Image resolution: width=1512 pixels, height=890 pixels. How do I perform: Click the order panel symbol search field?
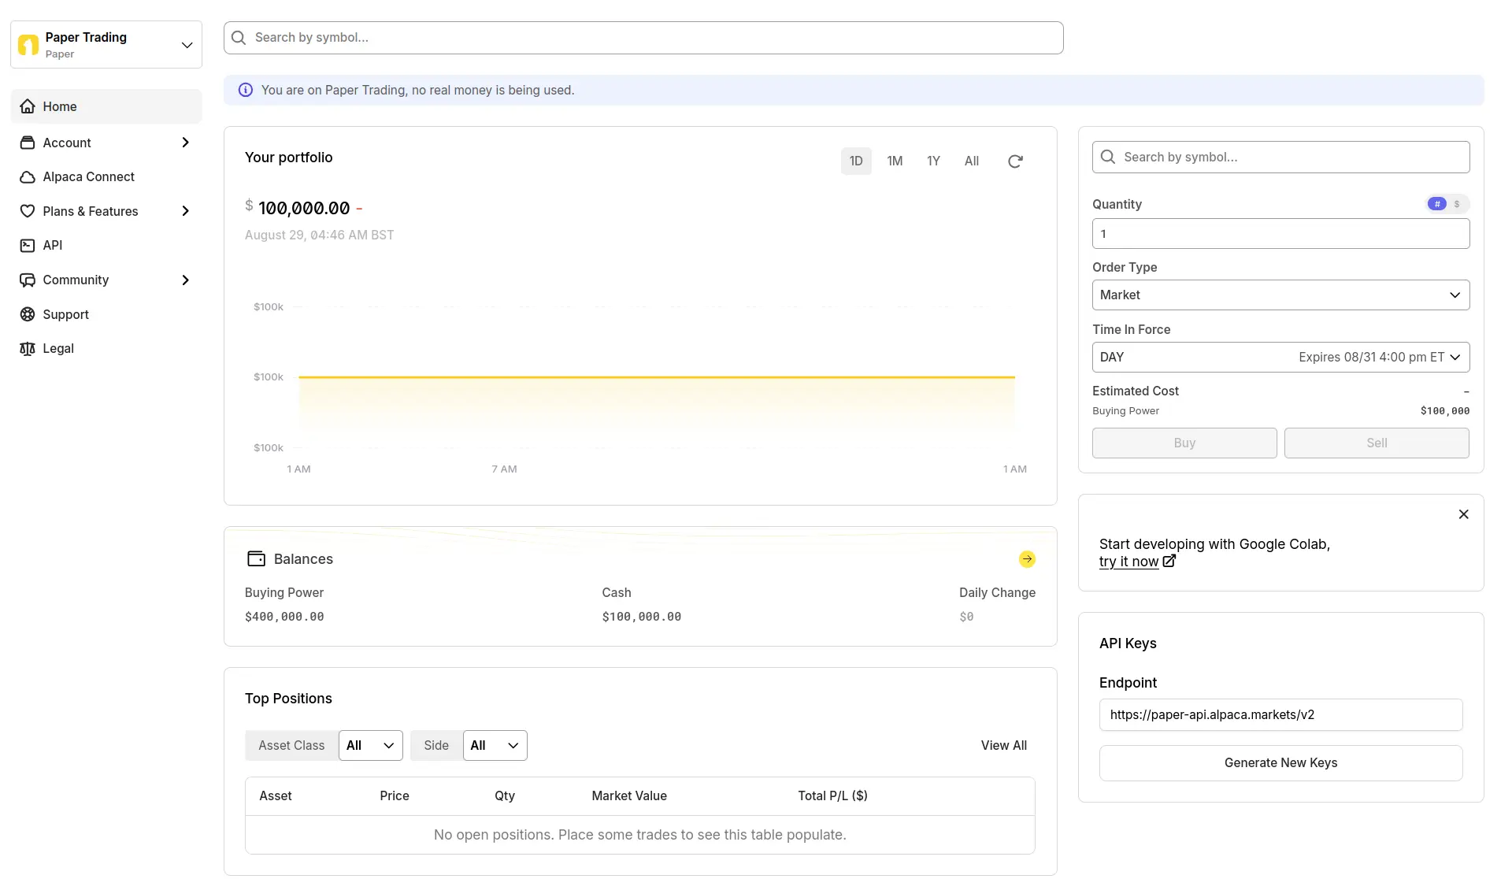(x=1280, y=157)
